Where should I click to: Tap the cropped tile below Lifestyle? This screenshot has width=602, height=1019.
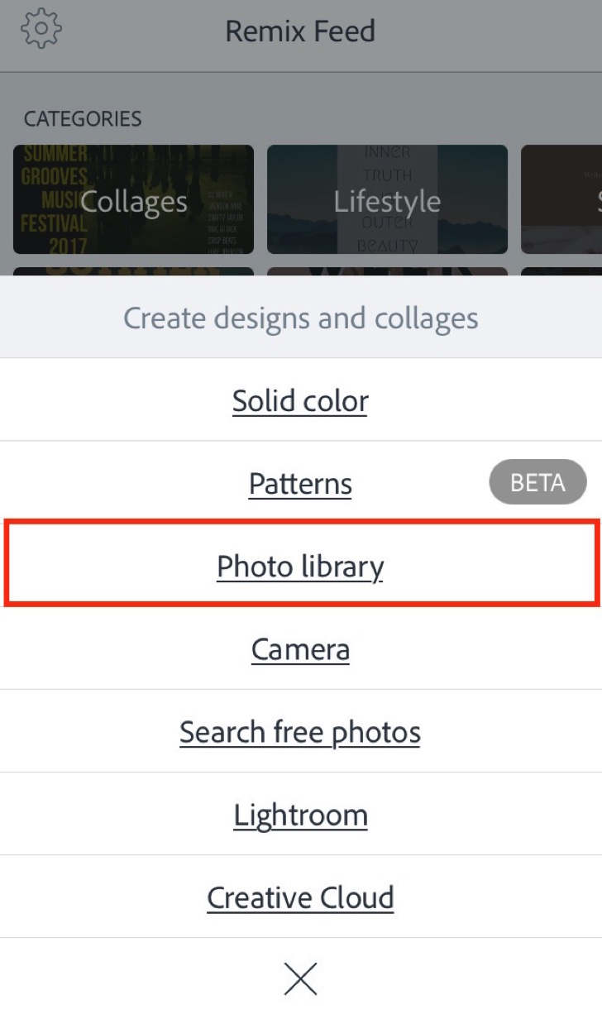coord(387,270)
